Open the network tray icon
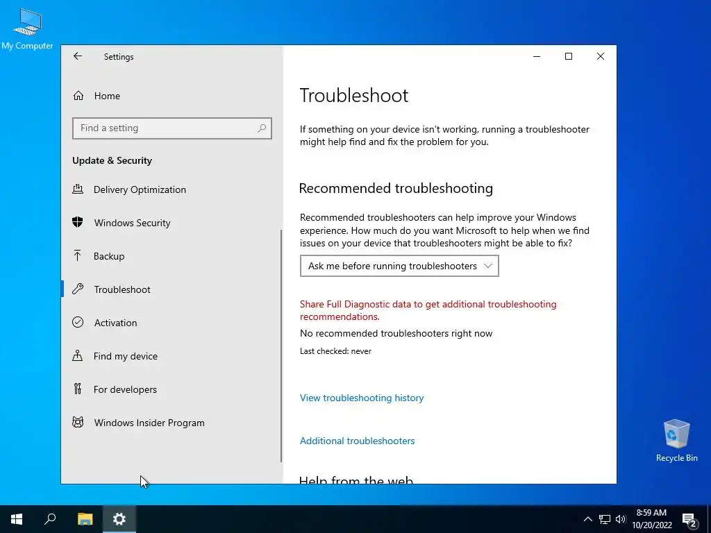This screenshot has width=711, height=533. (x=605, y=519)
